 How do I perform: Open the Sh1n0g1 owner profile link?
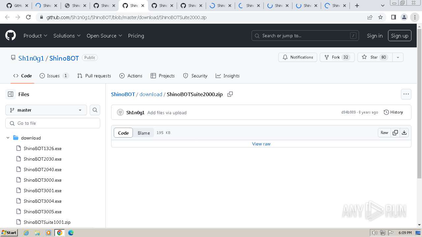point(31,58)
